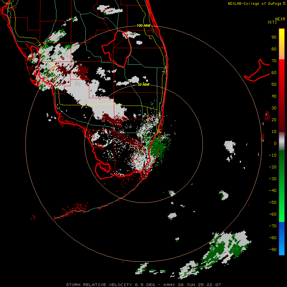Image resolution: width=287 pixels, height=287 pixels.
Task: Select the 80 knot scale label
Action: [274, 49]
